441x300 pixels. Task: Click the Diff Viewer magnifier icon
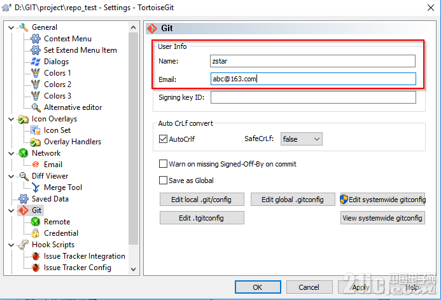[24, 176]
